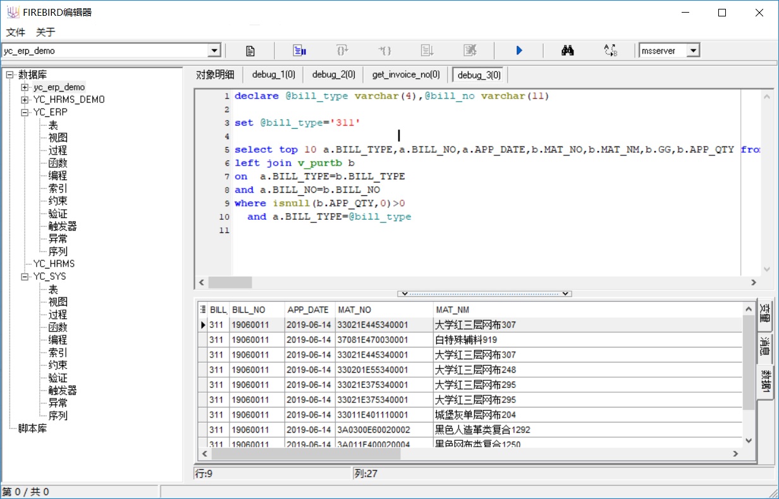This screenshot has width=779, height=499.
Task: Click the greyed step-into braces icon
Action: coord(385,51)
